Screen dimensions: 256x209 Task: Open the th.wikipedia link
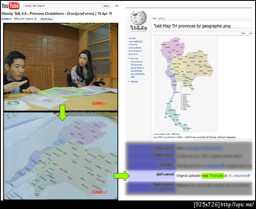tap(238, 176)
